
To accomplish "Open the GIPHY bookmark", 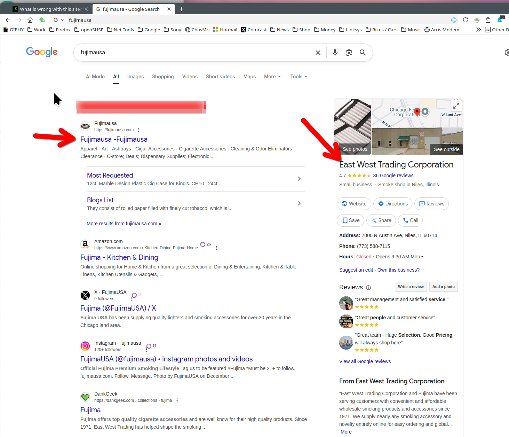I will (x=13, y=30).
